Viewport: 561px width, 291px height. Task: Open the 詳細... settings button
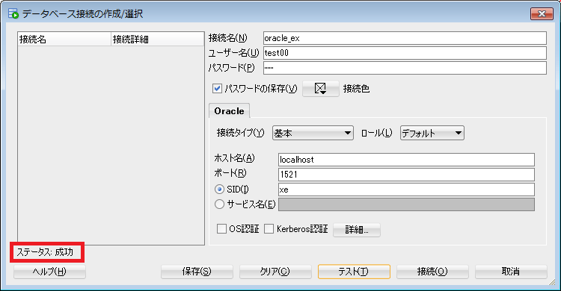[x=356, y=230]
